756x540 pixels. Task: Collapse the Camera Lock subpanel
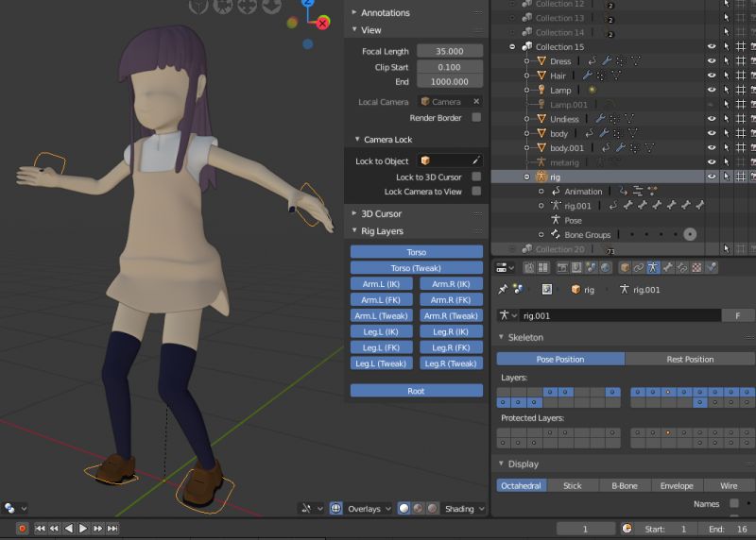coord(357,139)
